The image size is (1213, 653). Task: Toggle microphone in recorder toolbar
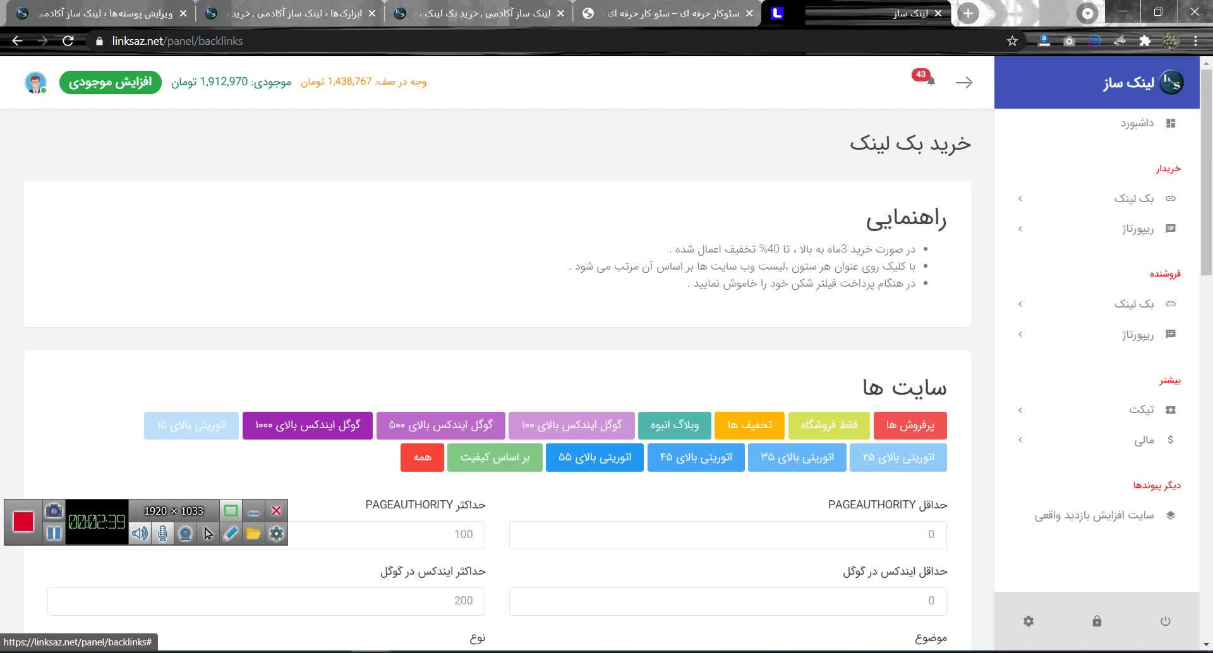click(162, 534)
